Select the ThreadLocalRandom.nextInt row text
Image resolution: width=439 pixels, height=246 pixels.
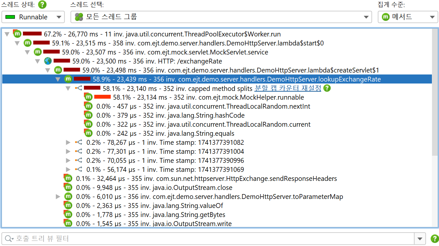tap(203, 106)
